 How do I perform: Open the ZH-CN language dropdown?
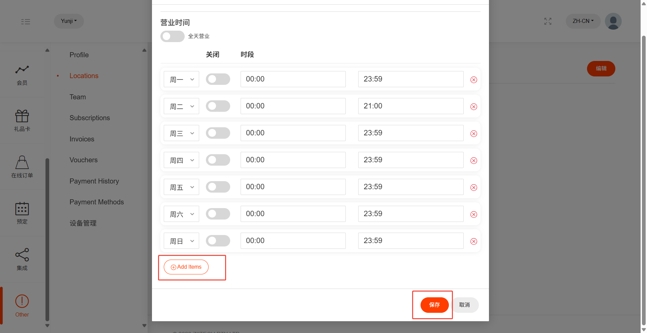click(583, 21)
